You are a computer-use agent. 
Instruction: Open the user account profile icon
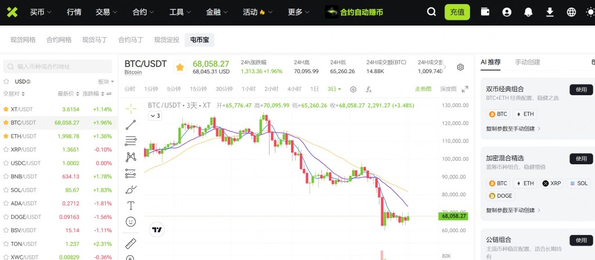click(507, 12)
